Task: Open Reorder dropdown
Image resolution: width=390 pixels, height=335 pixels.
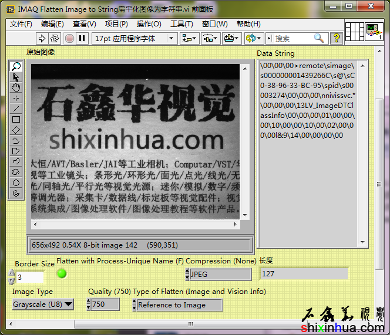Action: (253, 39)
